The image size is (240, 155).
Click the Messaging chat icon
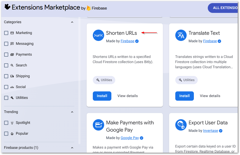(12, 44)
